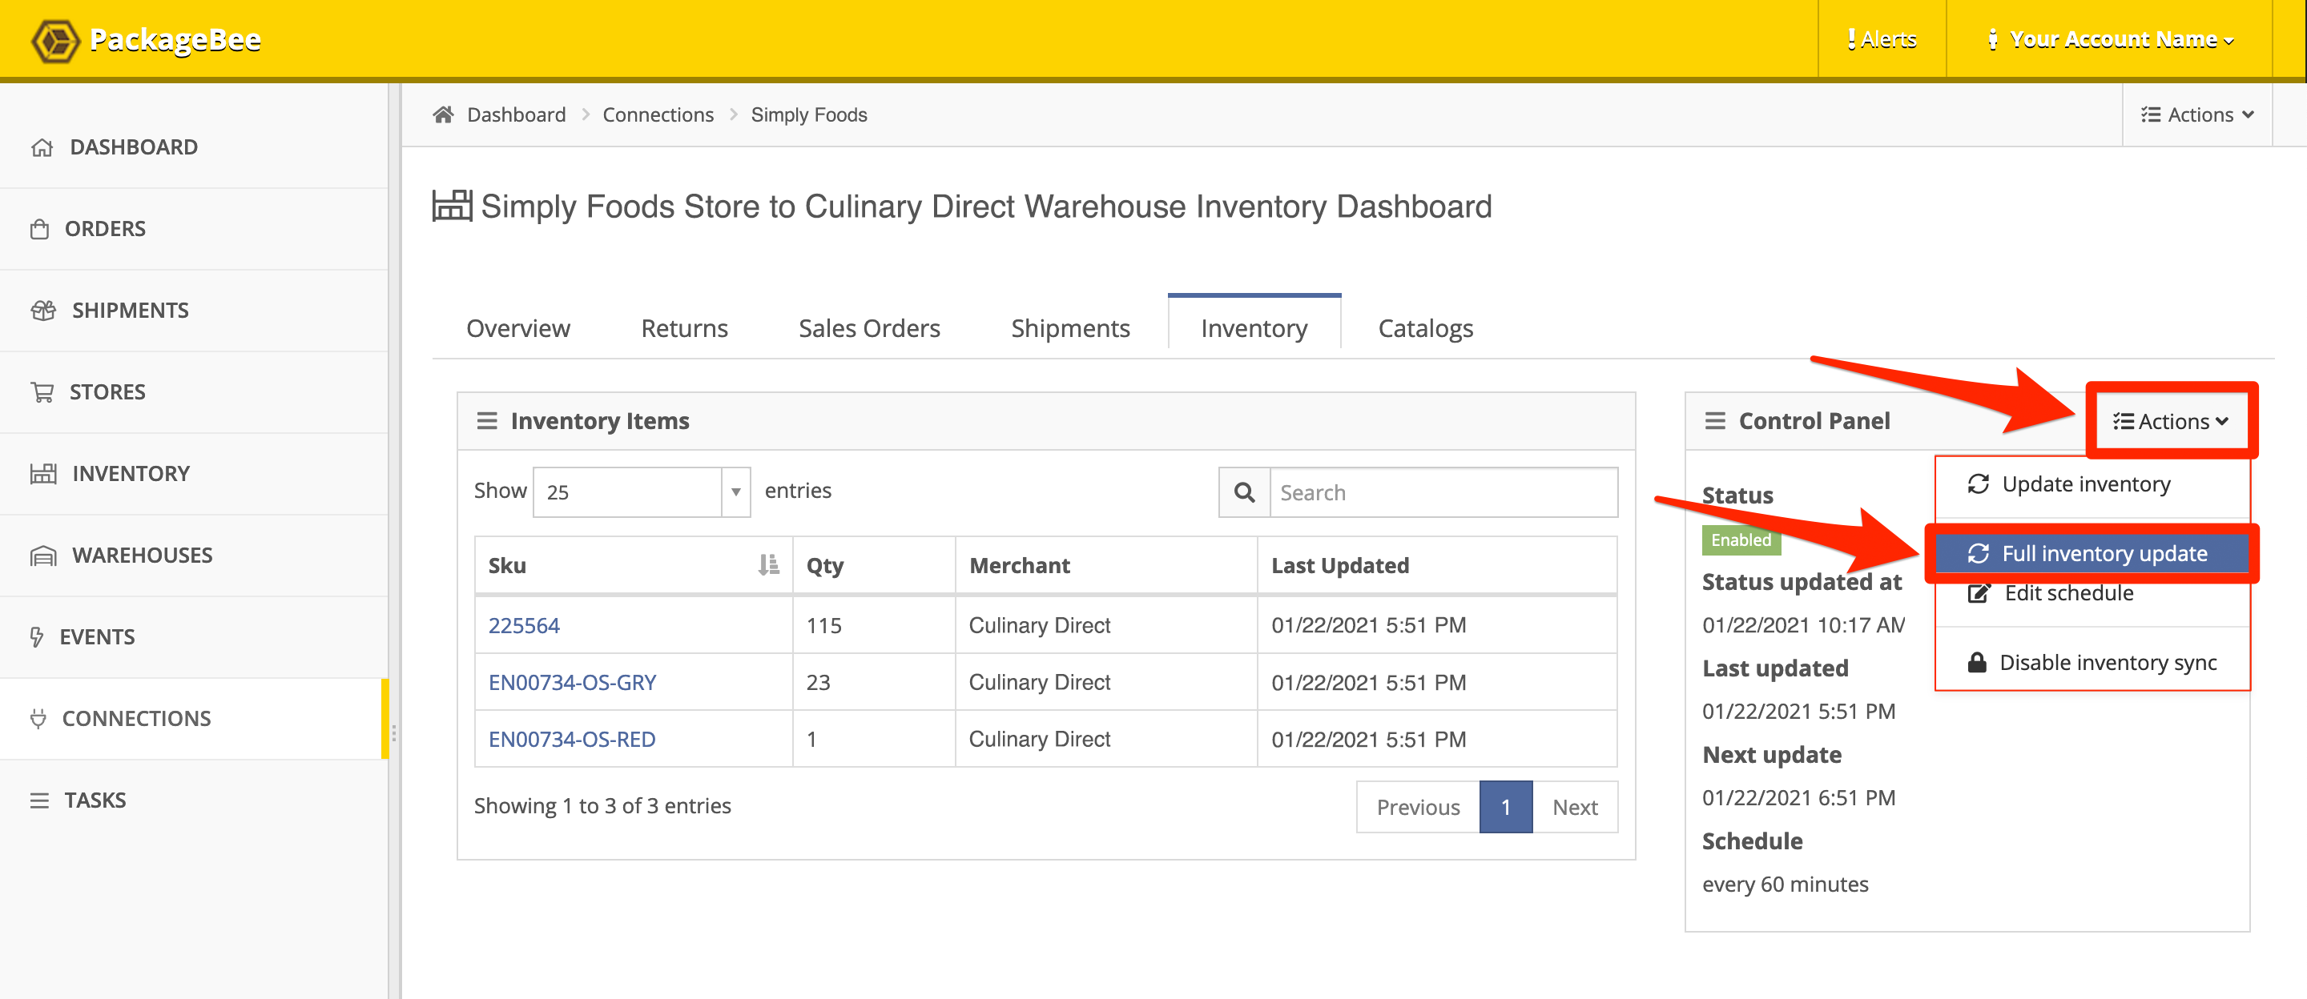Open SKU EN00734-OS-RED link
Screen dimensions: 2307x999
click(x=571, y=739)
